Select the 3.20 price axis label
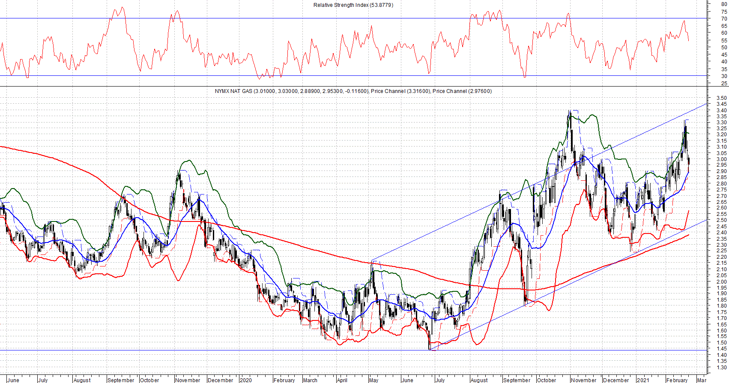The image size is (729, 383). 721,135
